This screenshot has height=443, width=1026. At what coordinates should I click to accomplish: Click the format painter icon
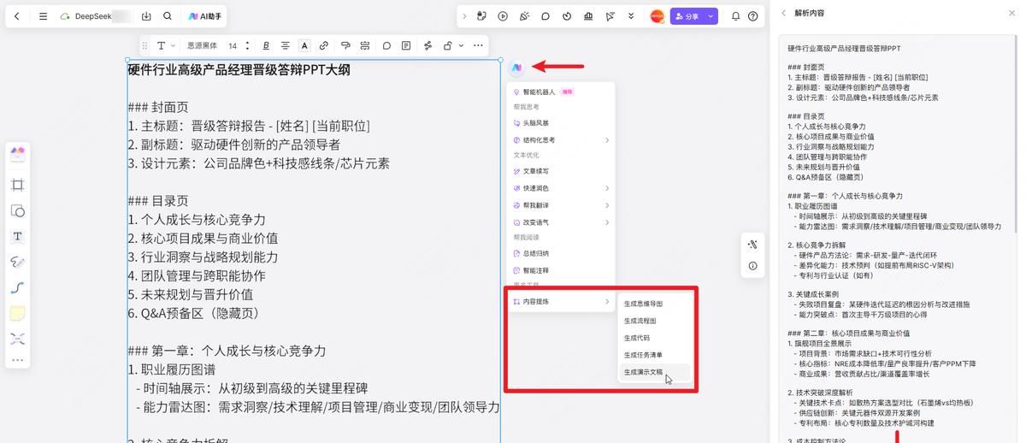coord(345,45)
